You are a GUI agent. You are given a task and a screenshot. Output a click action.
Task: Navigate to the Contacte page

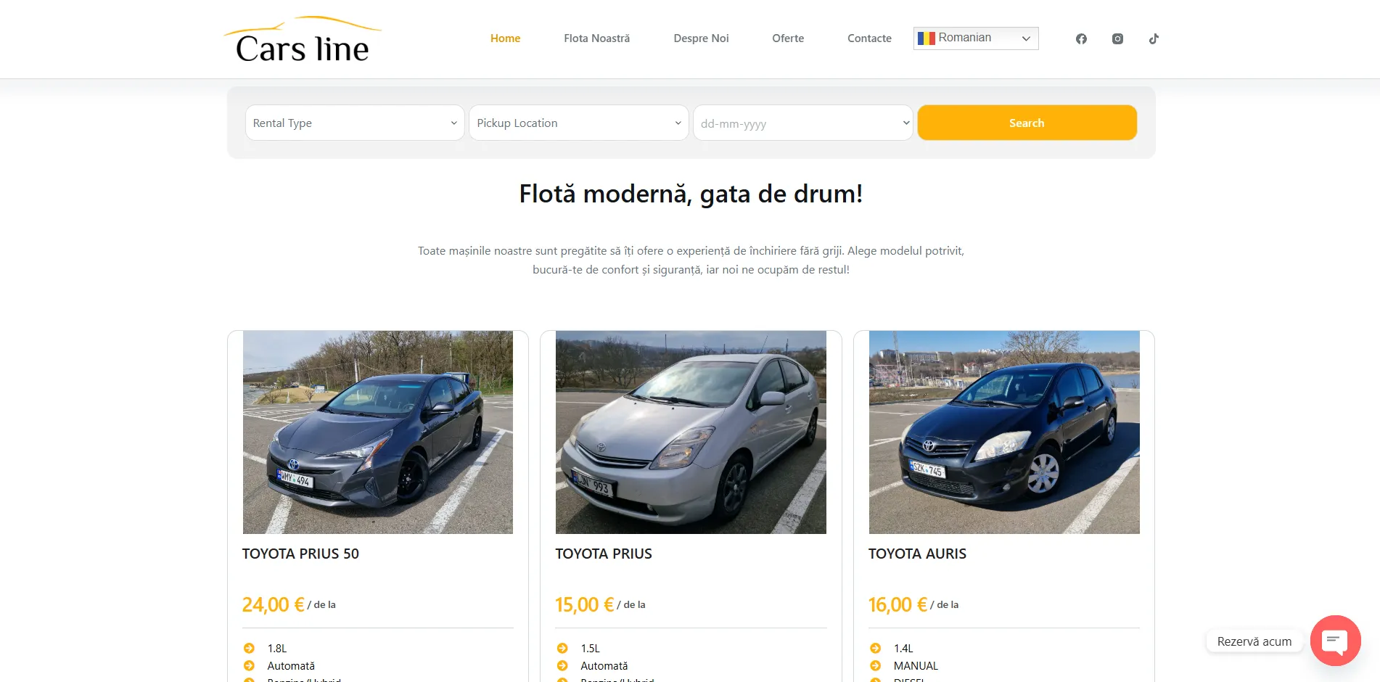pos(868,38)
